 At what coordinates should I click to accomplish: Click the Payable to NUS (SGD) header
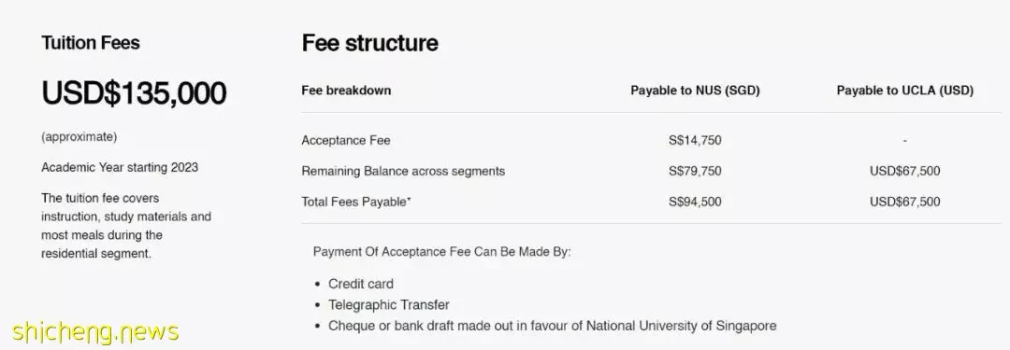coord(695,91)
